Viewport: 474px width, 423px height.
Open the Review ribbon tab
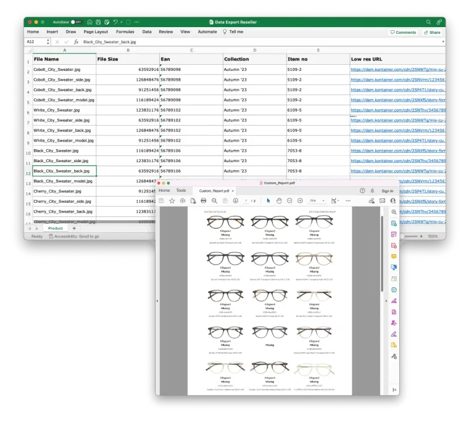coord(165,31)
